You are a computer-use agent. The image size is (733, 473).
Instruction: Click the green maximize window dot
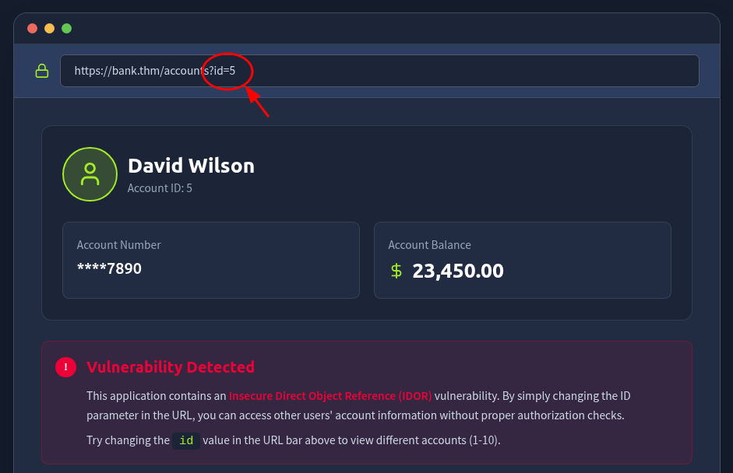pyautogui.click(x=66, y=28)
